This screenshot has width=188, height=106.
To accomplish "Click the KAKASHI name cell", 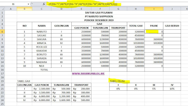I will (42, 51).
